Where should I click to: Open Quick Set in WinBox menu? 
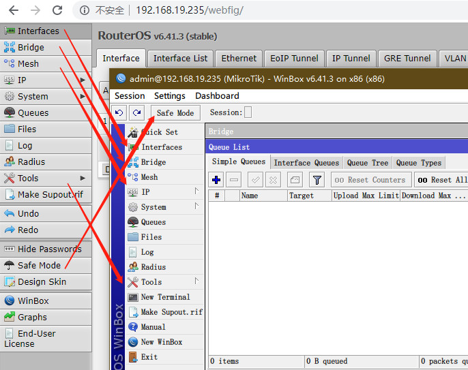pyautogui.click(x=165, y=132)
